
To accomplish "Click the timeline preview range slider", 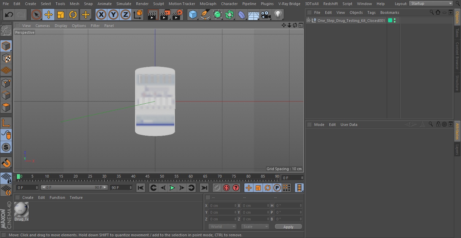I will pyautogui.click(x=74, y=187).
